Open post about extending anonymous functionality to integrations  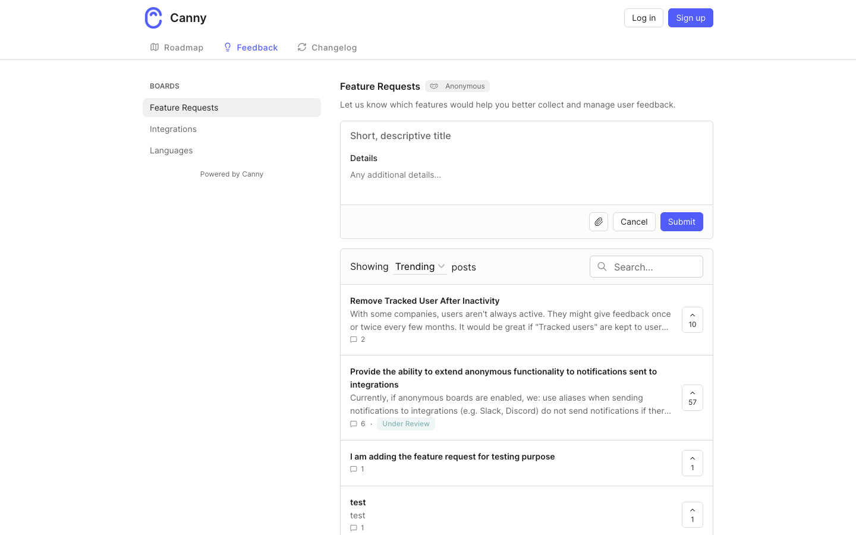[503, 378]
